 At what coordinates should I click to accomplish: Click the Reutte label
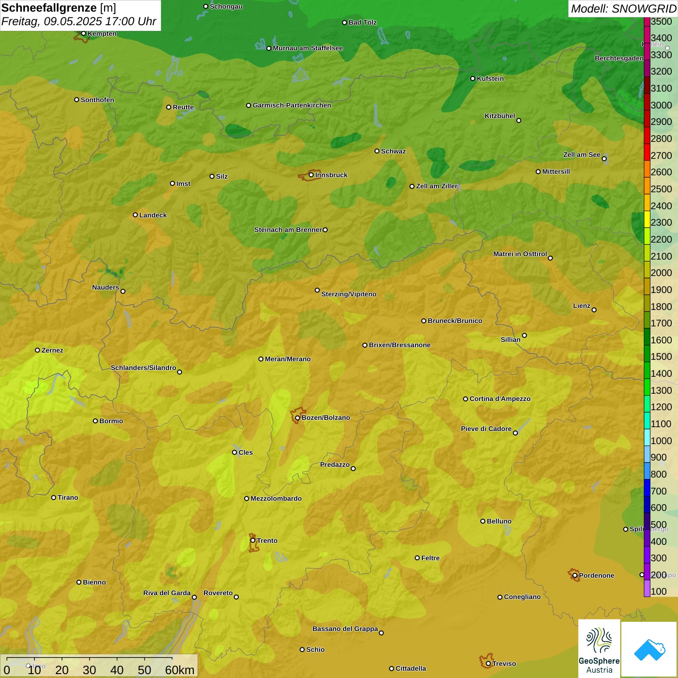(x=183, y=107)
